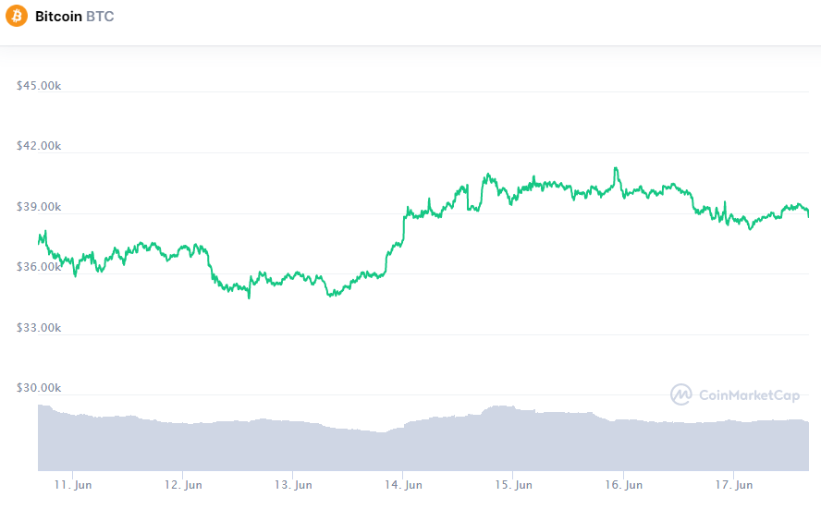
Task: Click the 15. Jun date marker
Action: click(513, 484)
